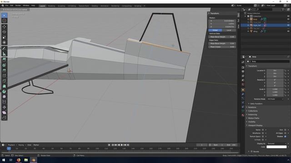The height and width of the screenshot is (163, 291).
Task: Activate the Extrude Region tool
Action: (4, 60)
